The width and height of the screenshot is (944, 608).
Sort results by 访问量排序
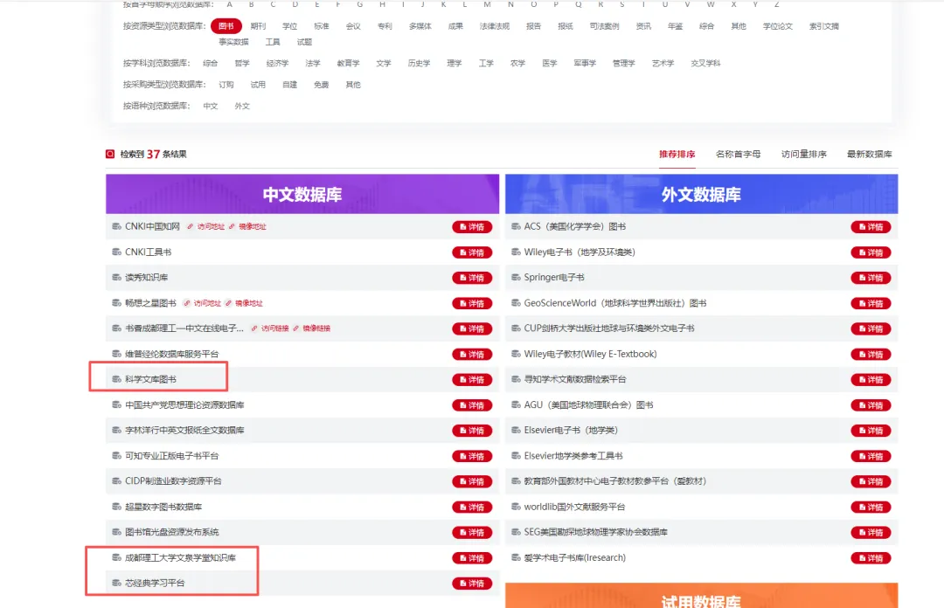(804, 154)
